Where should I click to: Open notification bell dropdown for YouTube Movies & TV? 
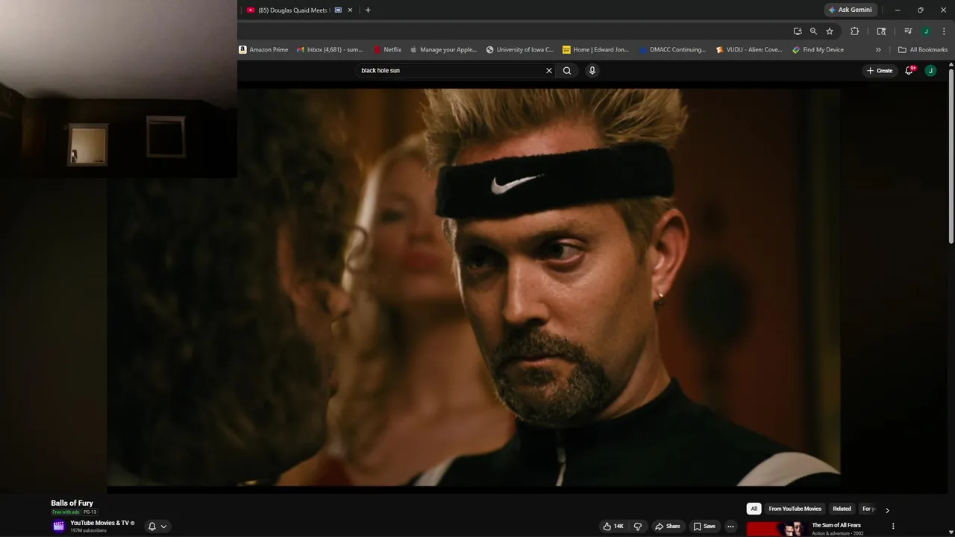coord(157,527)
